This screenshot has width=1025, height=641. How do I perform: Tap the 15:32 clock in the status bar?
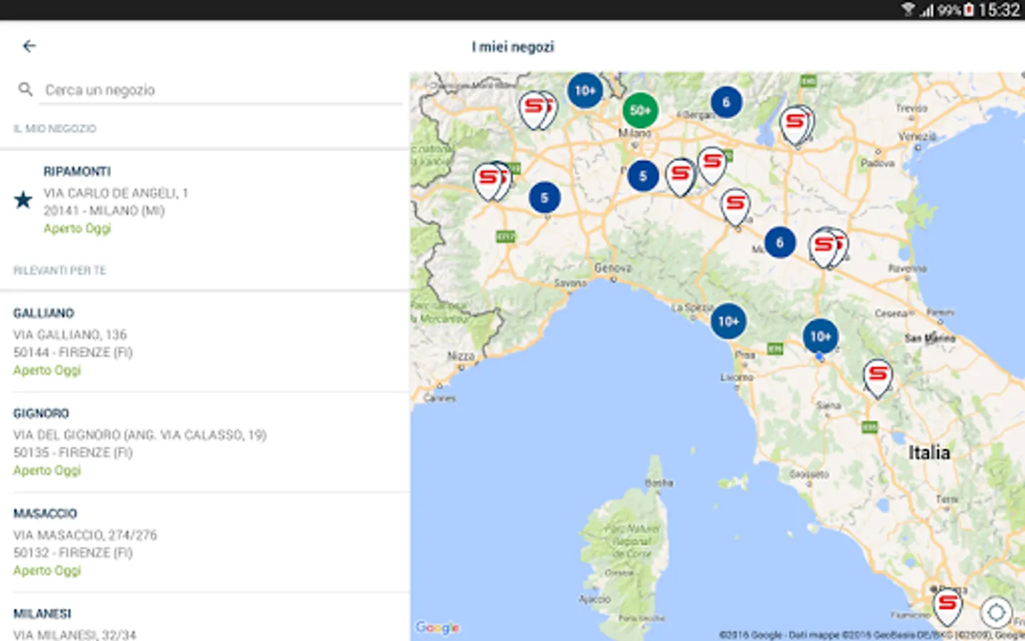(999, 10)
